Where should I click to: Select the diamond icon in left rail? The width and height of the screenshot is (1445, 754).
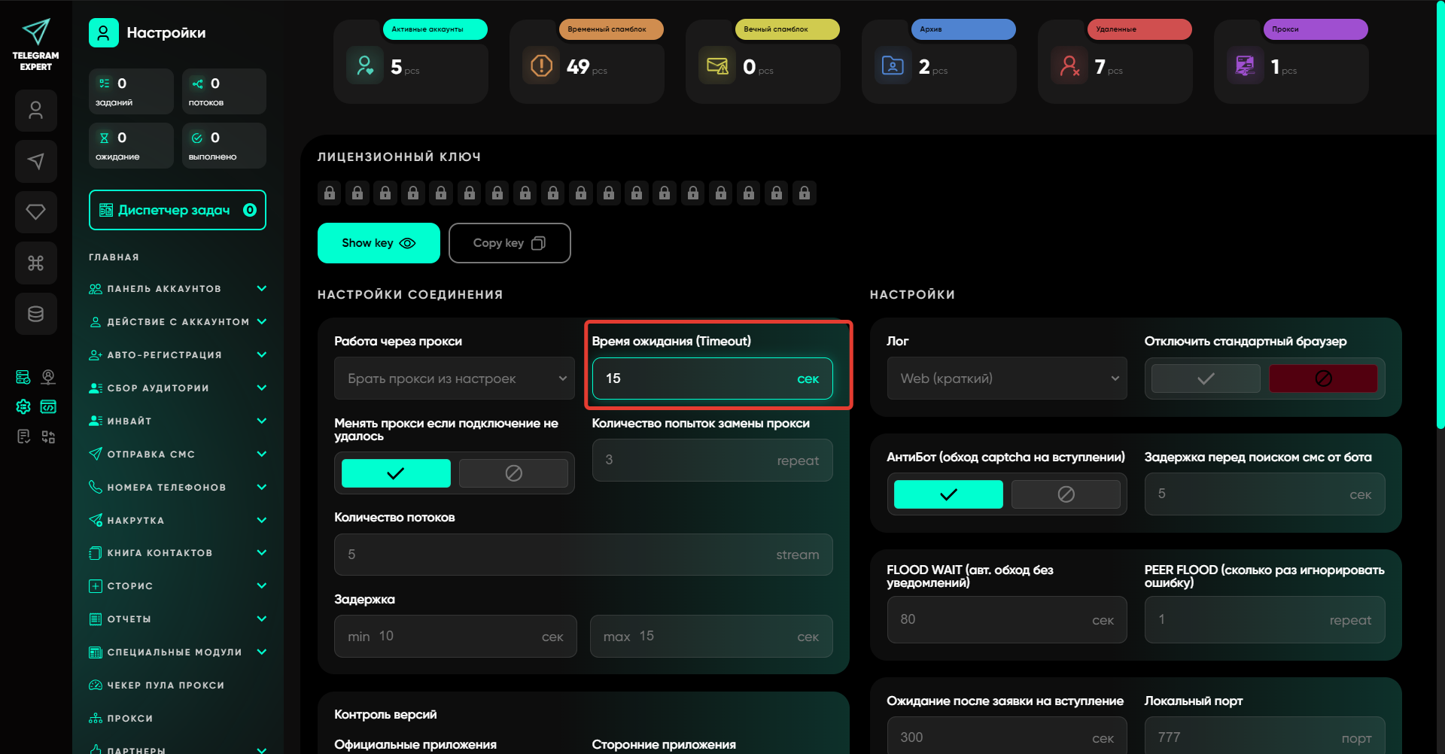pyautogui.click(x=35, y=212)
